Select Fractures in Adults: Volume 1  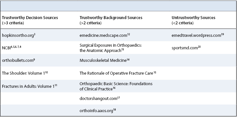(x=30, y=86)
